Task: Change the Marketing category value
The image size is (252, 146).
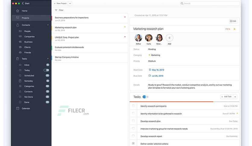Action: [x=156, y=55]
